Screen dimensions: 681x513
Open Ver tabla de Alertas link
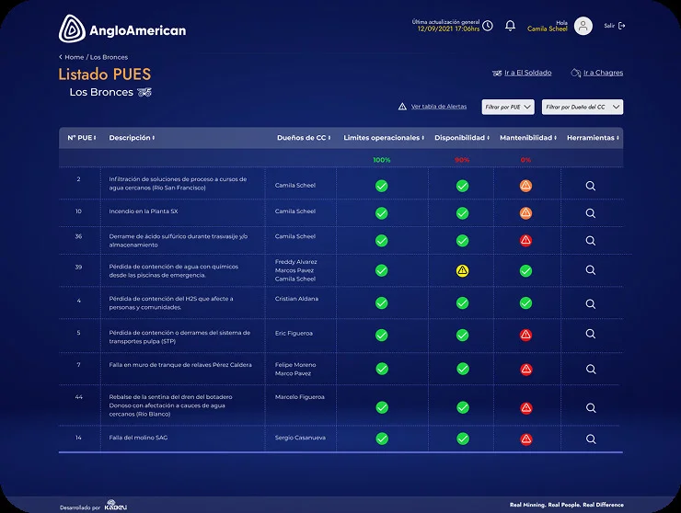[439, 107]
